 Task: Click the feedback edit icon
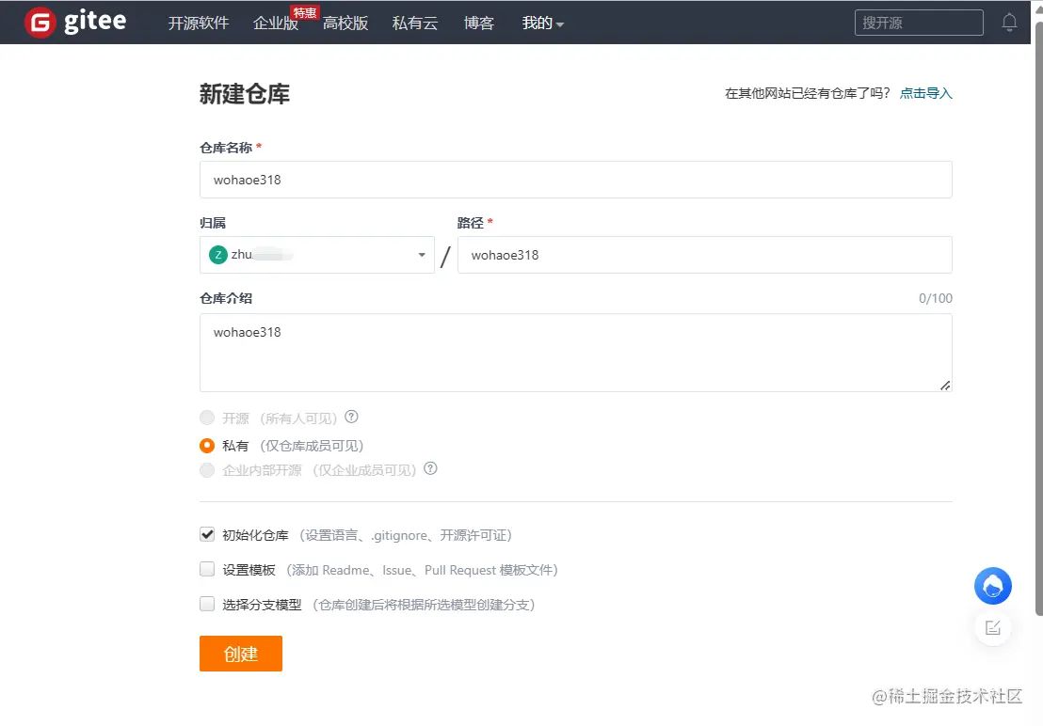click(992, 627)
